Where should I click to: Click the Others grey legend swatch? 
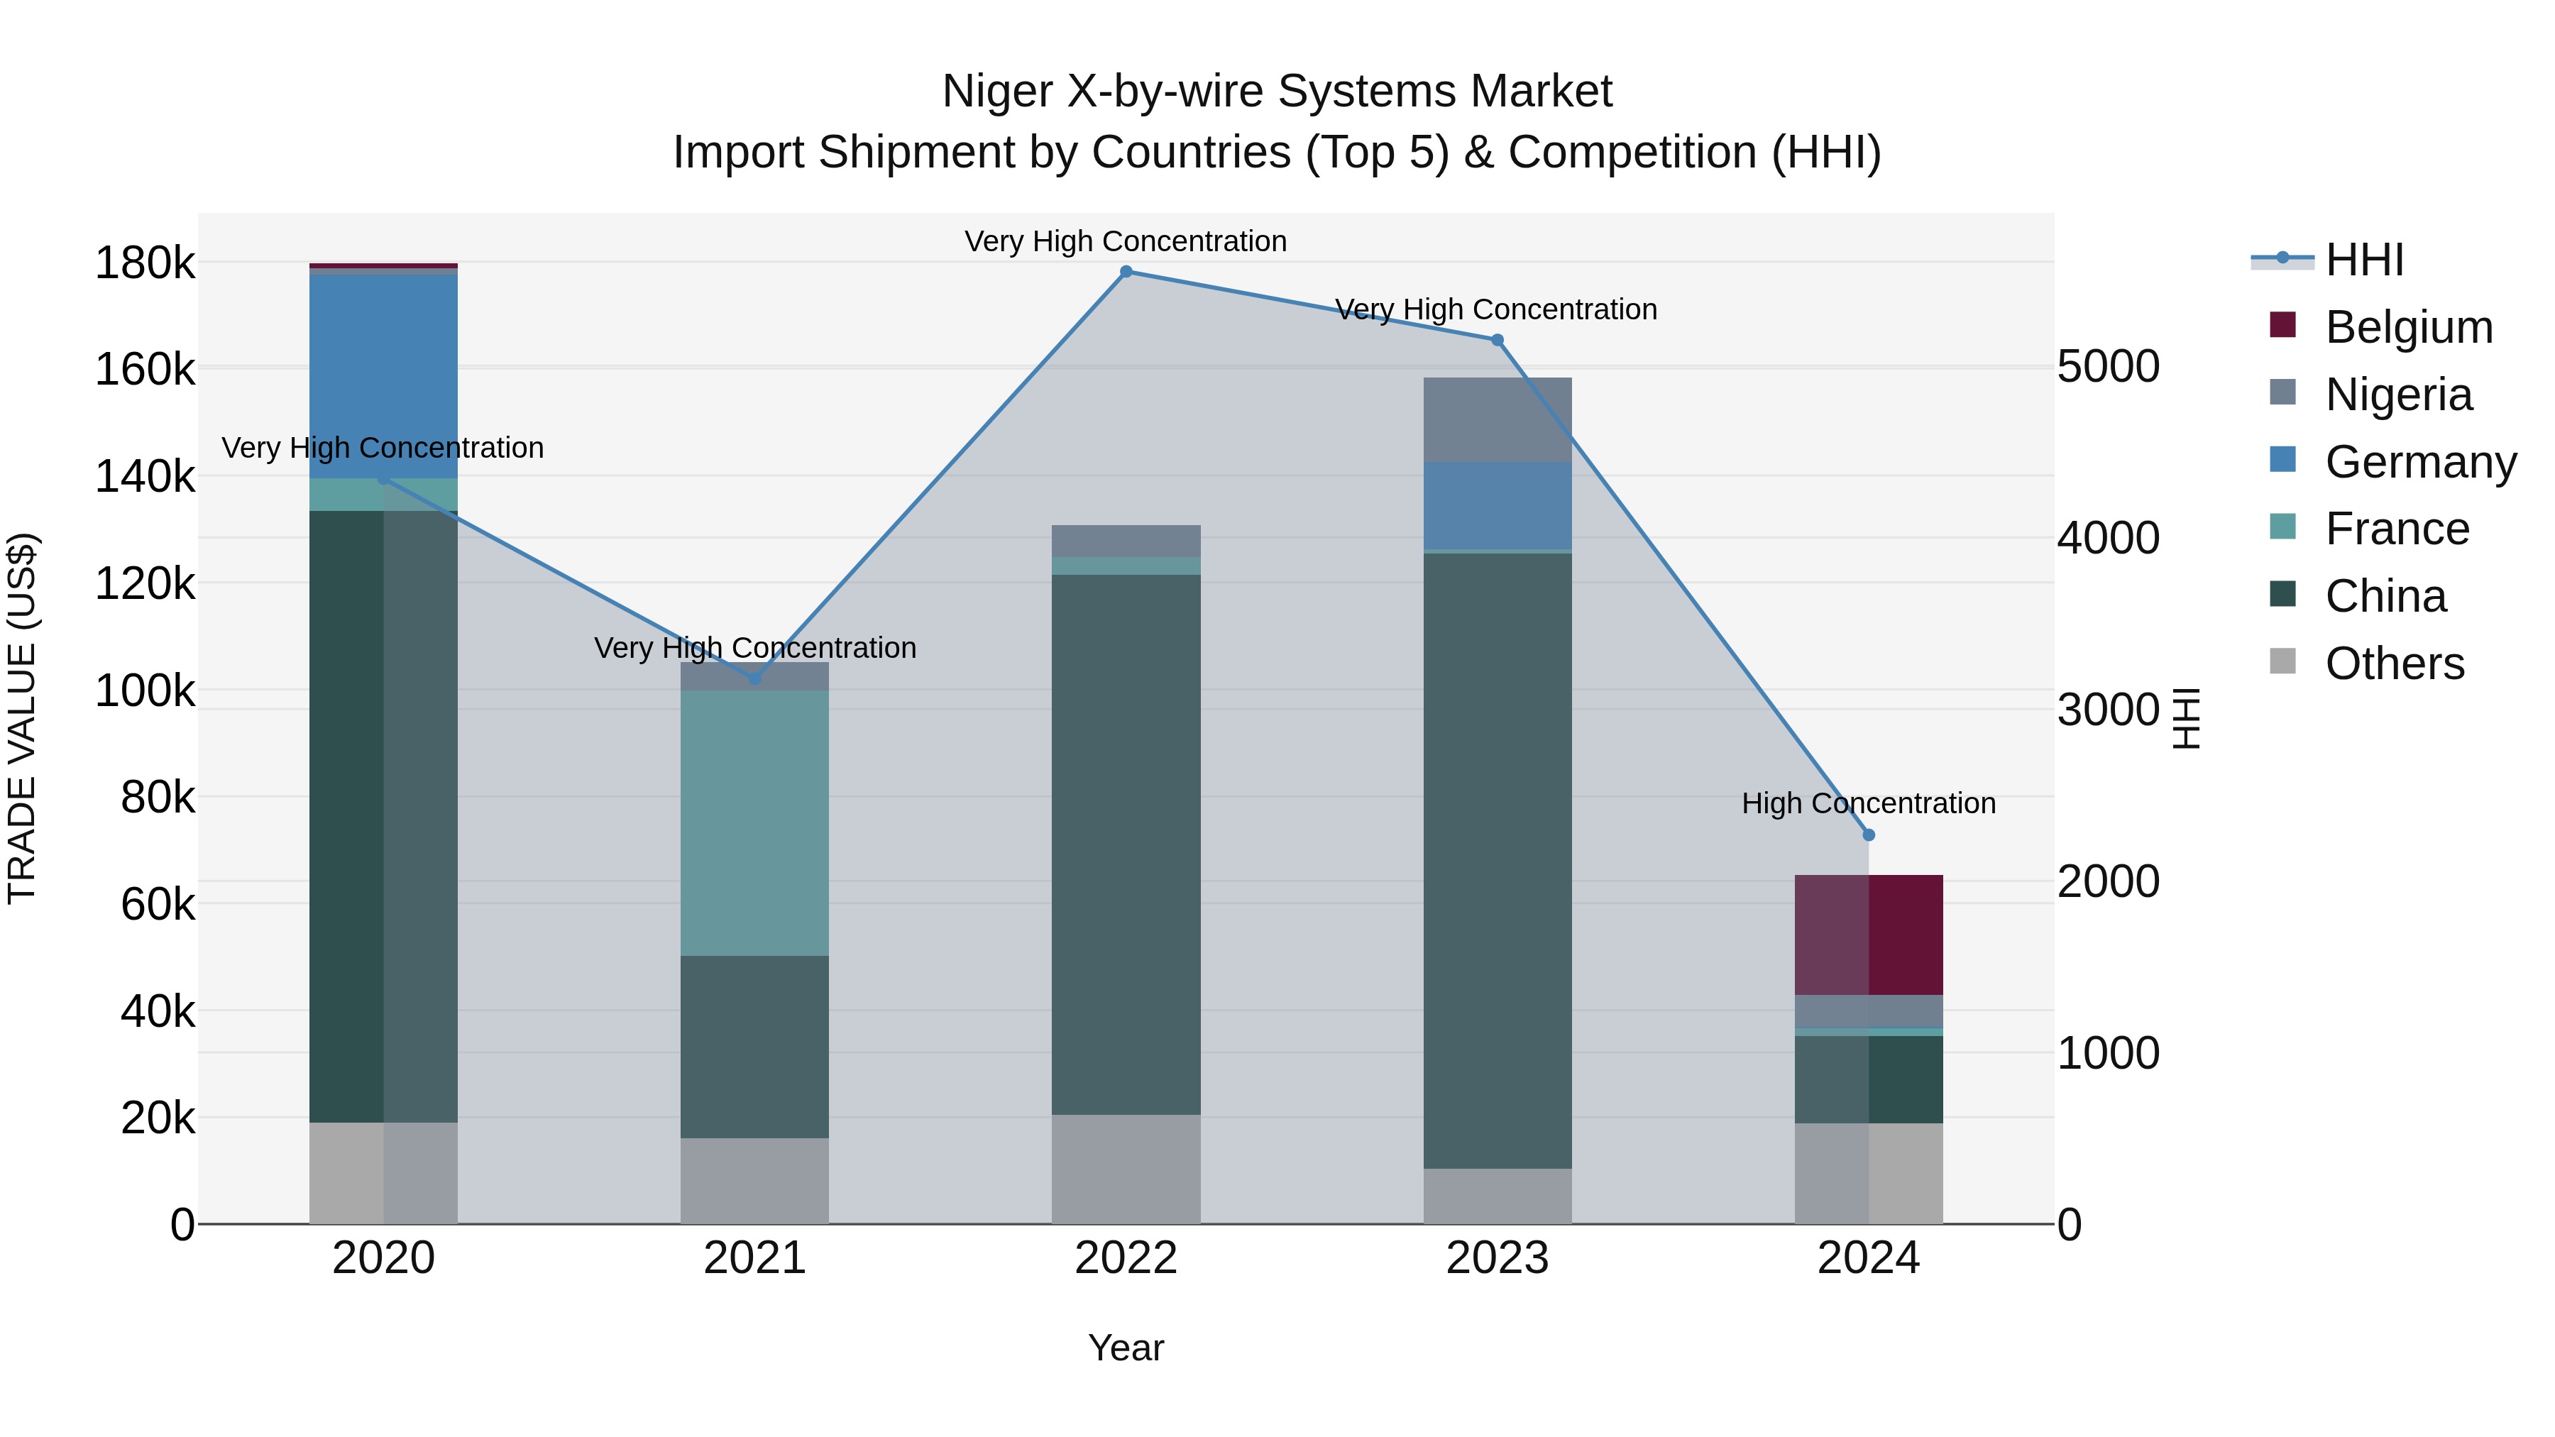tap(2282, 661)
